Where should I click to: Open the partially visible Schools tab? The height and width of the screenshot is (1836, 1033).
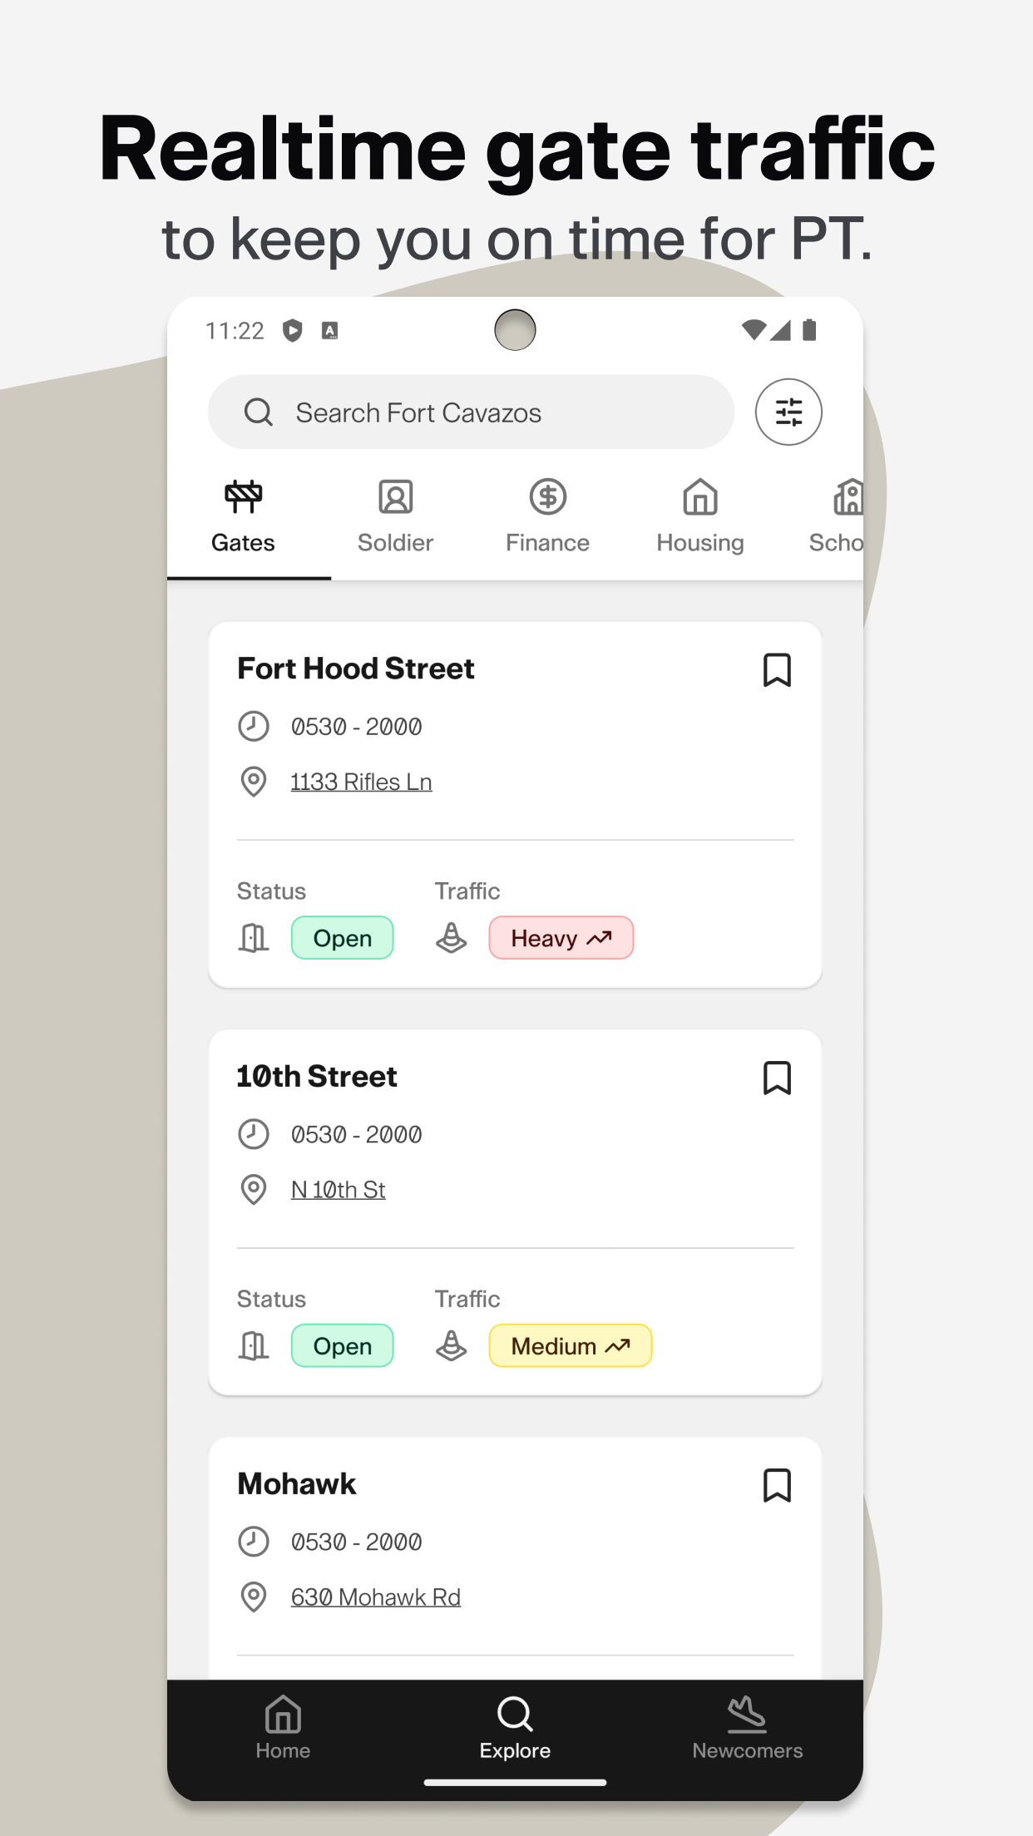point(836,518)
